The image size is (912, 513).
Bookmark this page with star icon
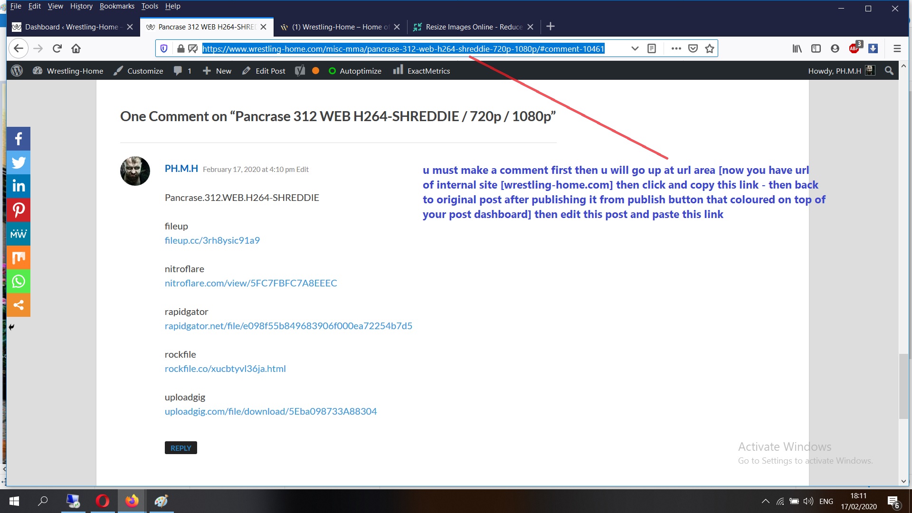point(710,48)
